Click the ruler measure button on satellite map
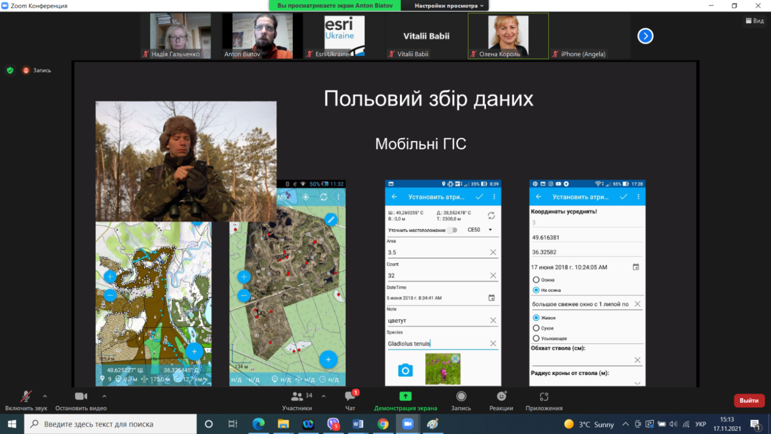This screenshot has width=771, height=434. (x=330, y=220)
